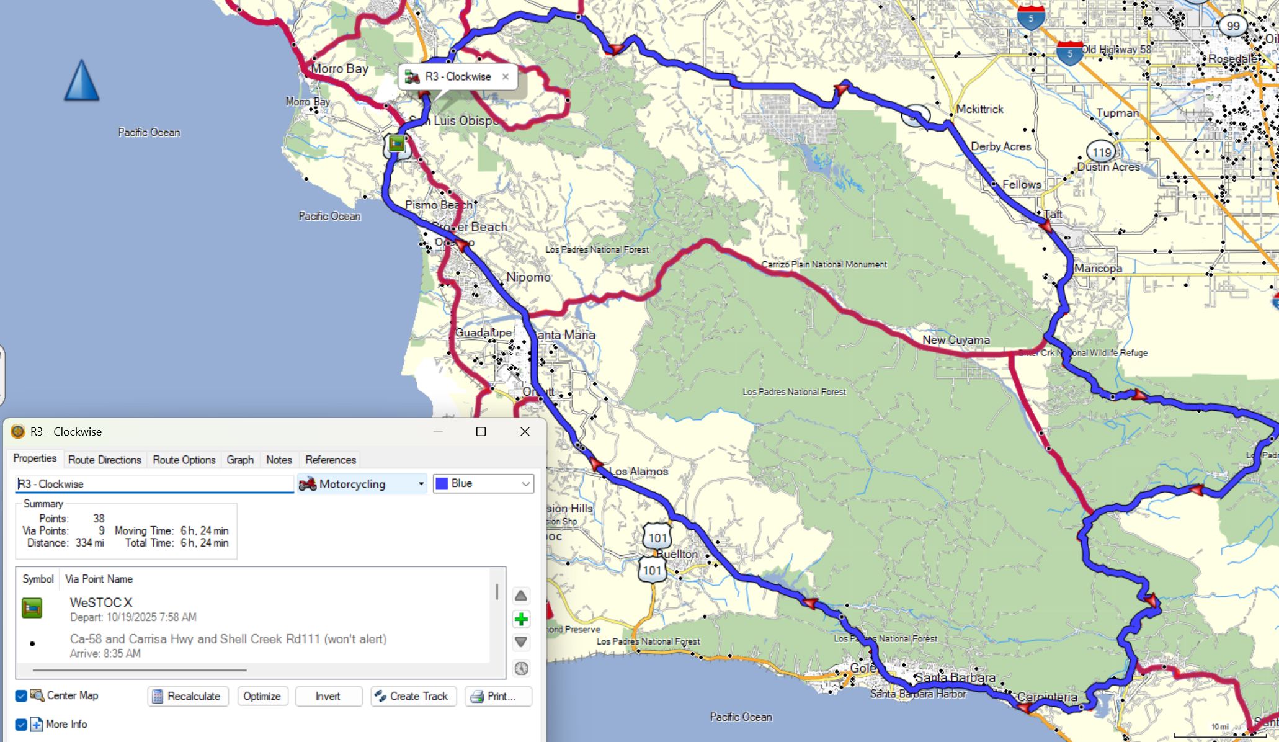This screenshot has height=742, width=1279.
Task: Click the green plus add-via-point icon
Action: [521, 619]
